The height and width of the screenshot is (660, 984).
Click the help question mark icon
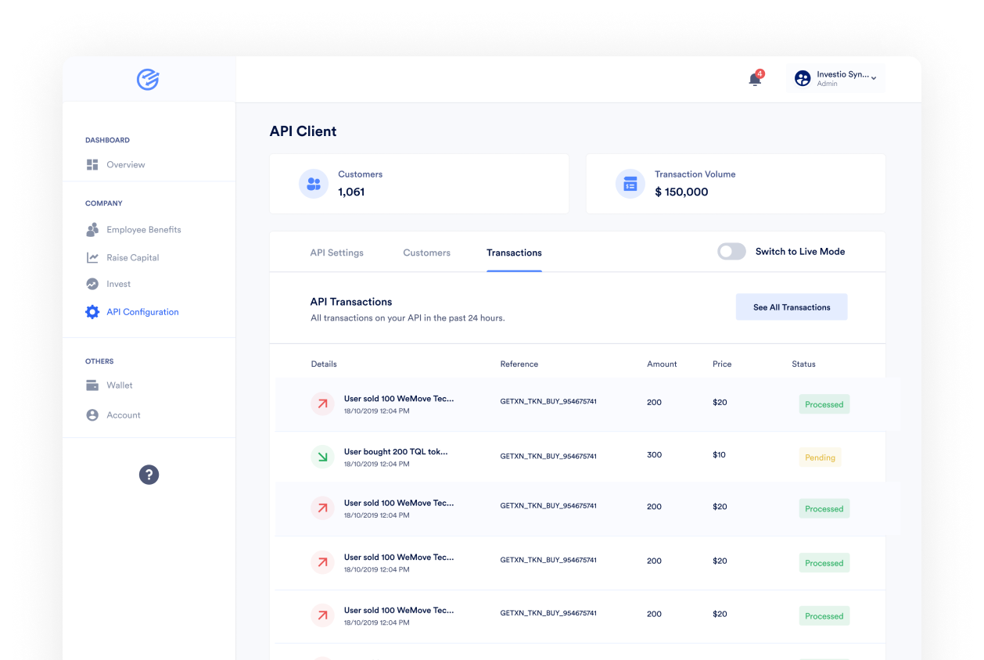coord(149,474)
